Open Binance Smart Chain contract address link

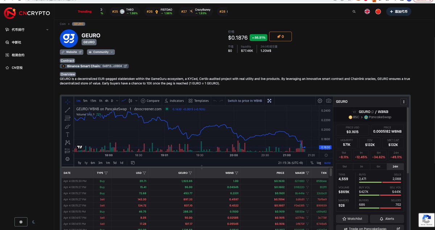(94, 66)
